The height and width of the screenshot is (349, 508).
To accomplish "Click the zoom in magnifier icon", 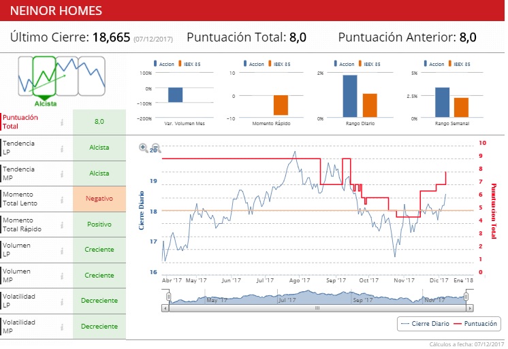I will (x=143, y=148).
